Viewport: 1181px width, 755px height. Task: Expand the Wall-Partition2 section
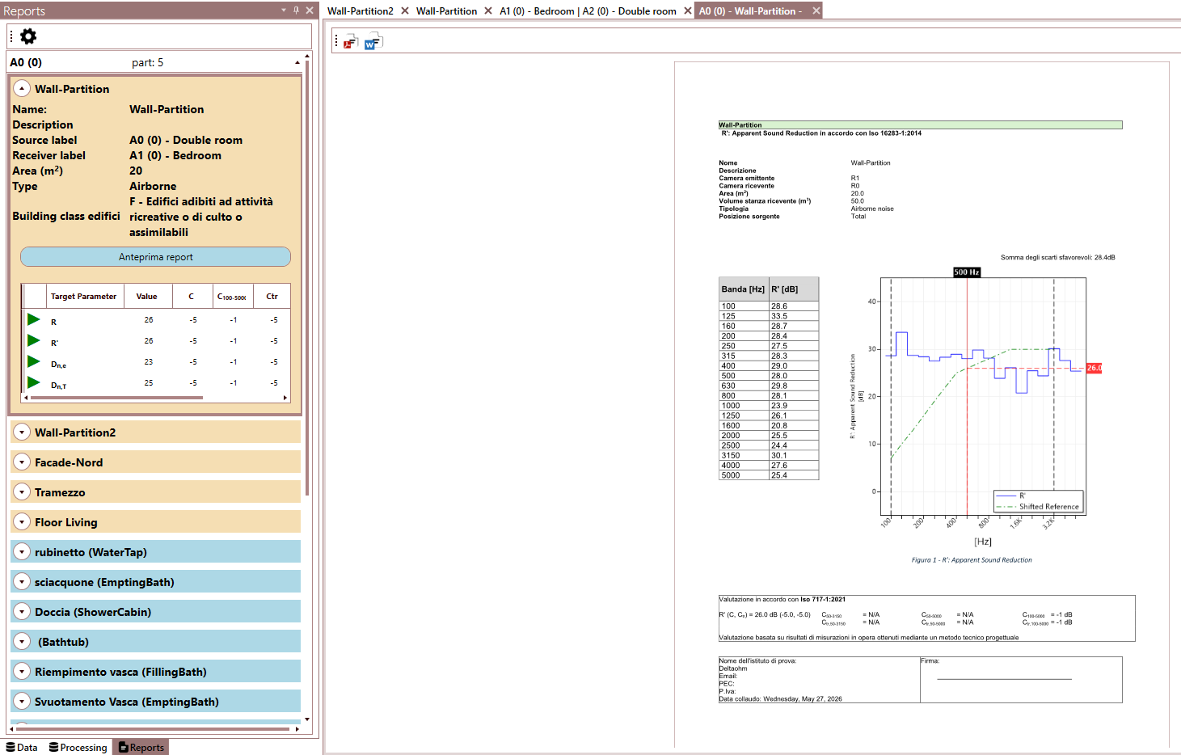pos(22,432)
